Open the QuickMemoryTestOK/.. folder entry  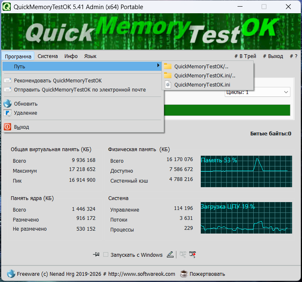click(x=208, y=67)
